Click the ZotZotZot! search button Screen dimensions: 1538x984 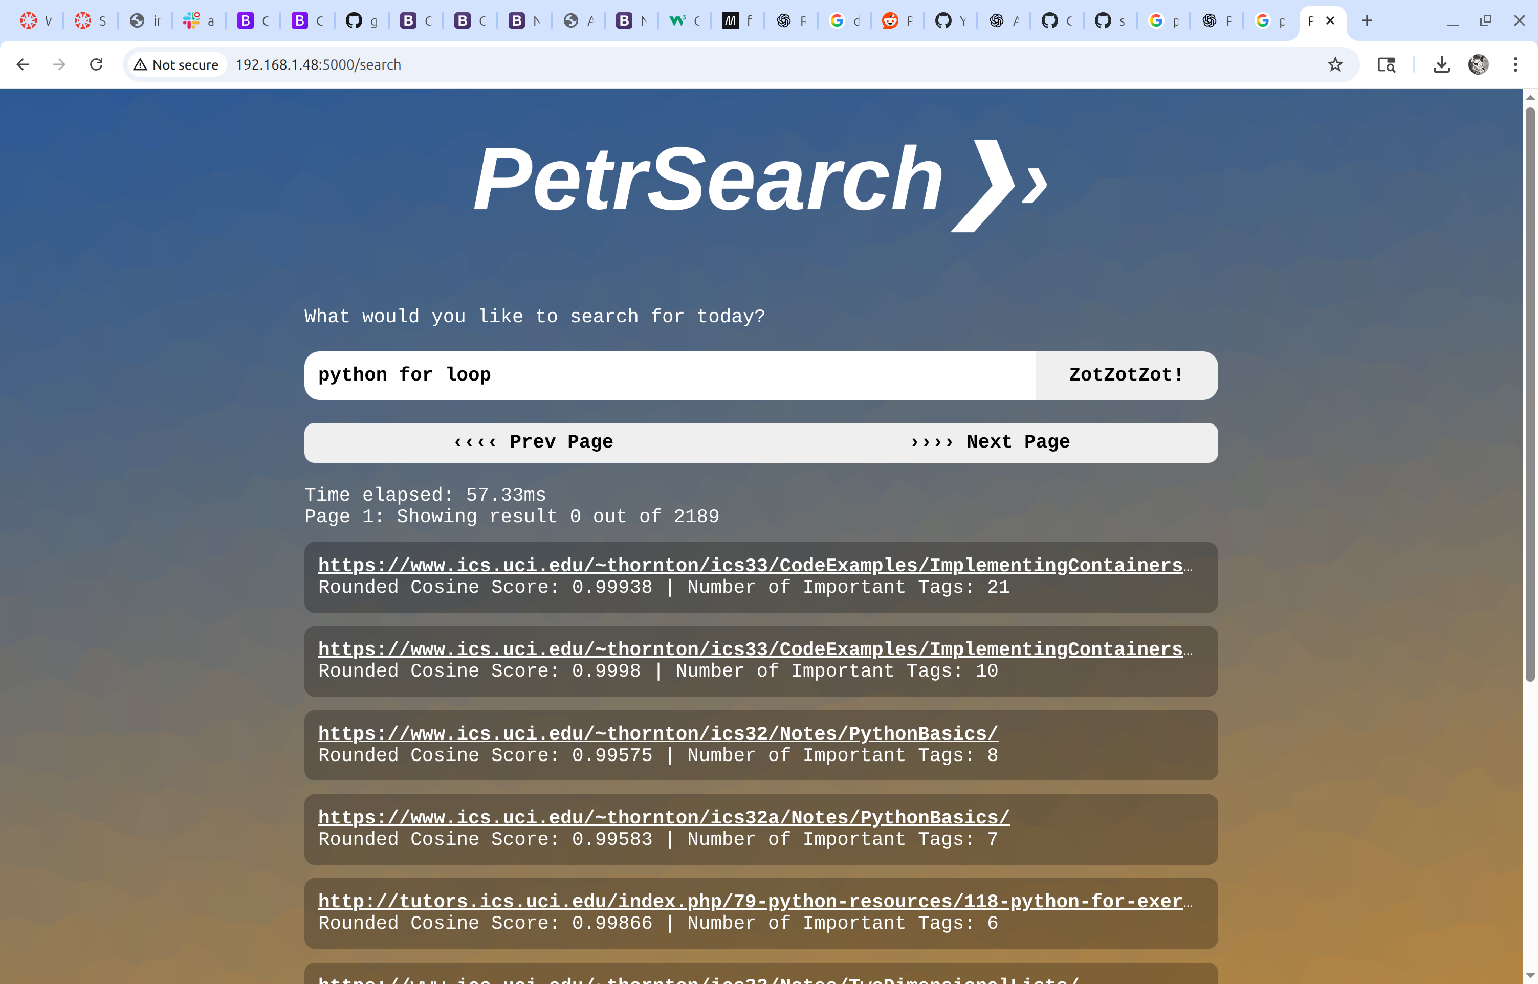[x=1126, y=375]
